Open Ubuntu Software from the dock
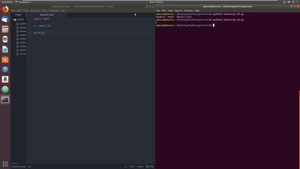 coord(5,60)
